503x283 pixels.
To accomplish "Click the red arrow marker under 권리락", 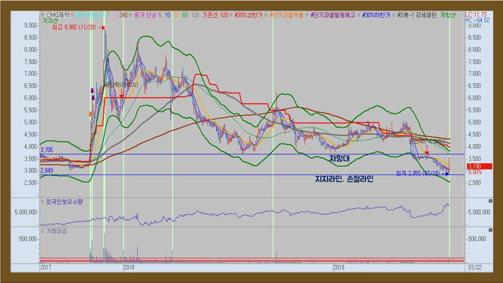I will click(x=427, y=152).
